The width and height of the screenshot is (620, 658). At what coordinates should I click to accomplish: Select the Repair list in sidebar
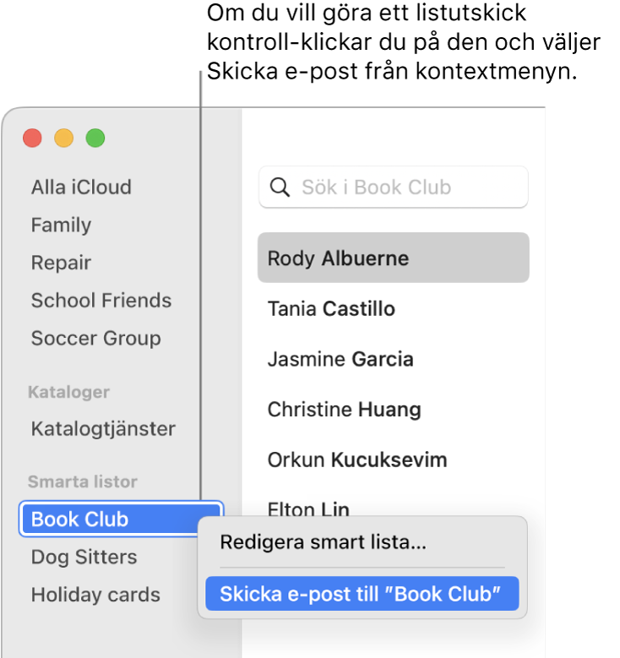pos(61,264)
